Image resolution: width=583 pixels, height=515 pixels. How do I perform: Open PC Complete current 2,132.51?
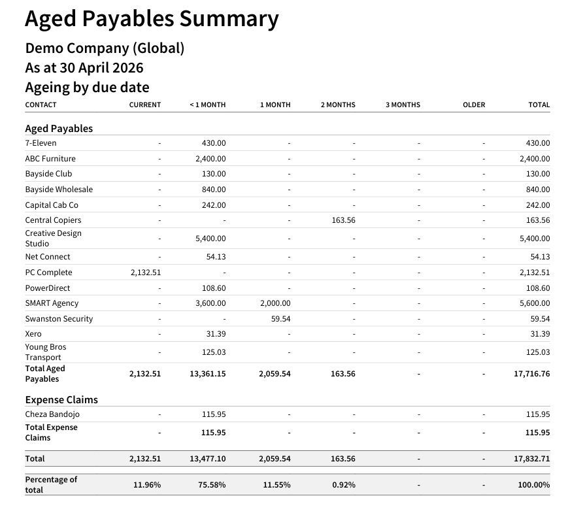tap(146, 273)
